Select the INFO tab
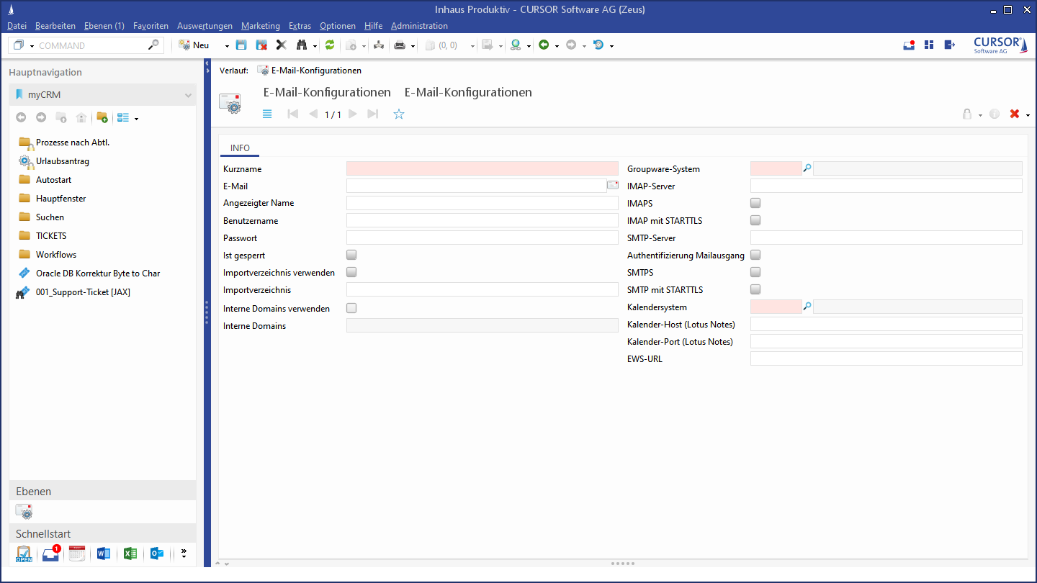Viewport: 1037px width, 583px height. 240,148
